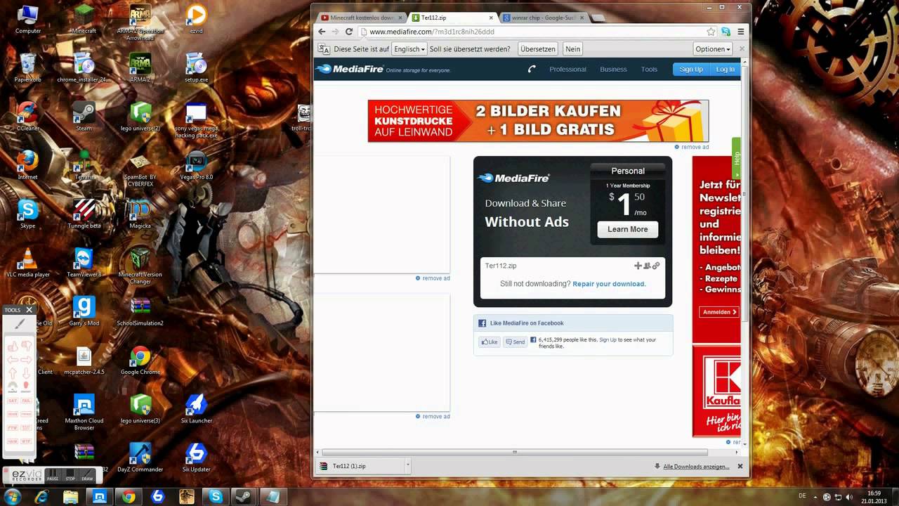Click the Facebook Like button
Screen dimensions: 899x506
click(489, 342)
